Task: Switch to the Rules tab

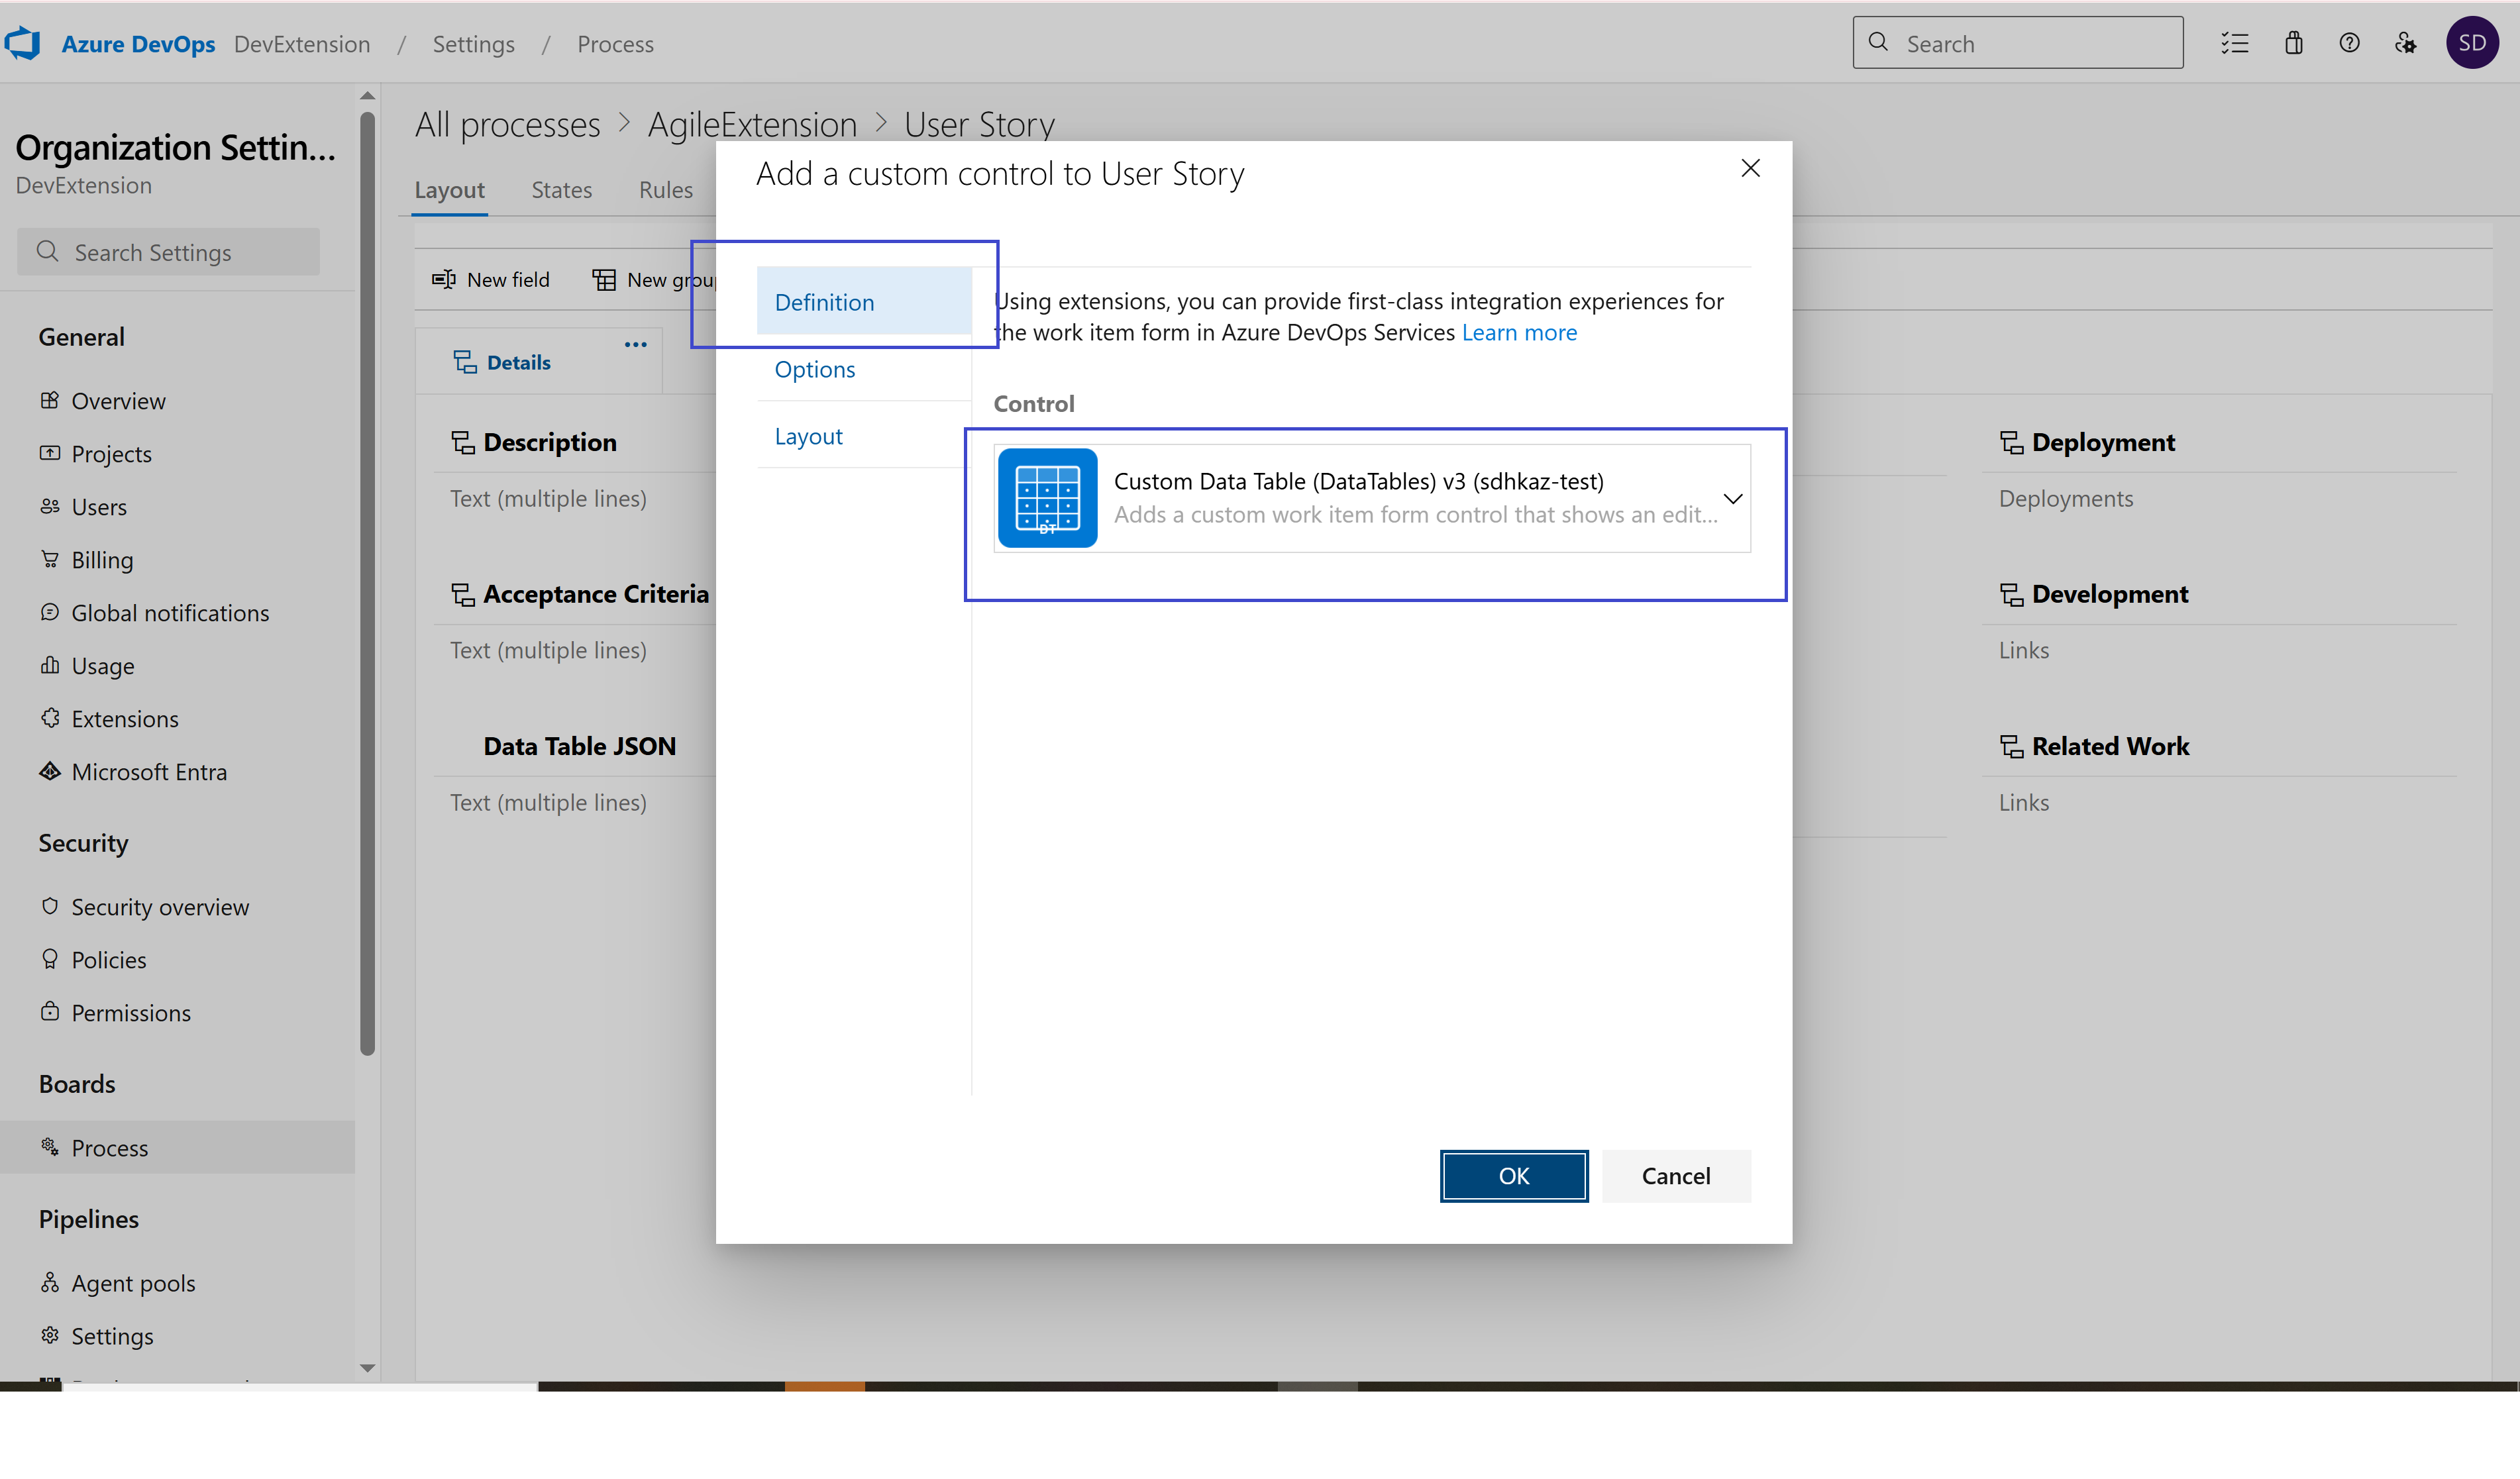Action: (x=665, y=189)
